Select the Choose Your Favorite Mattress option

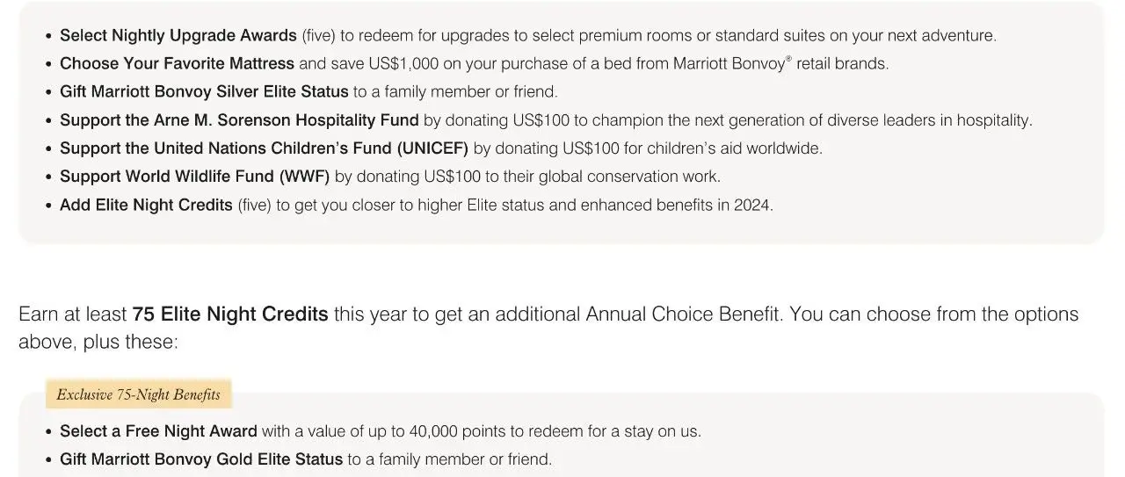pos(177,63)
